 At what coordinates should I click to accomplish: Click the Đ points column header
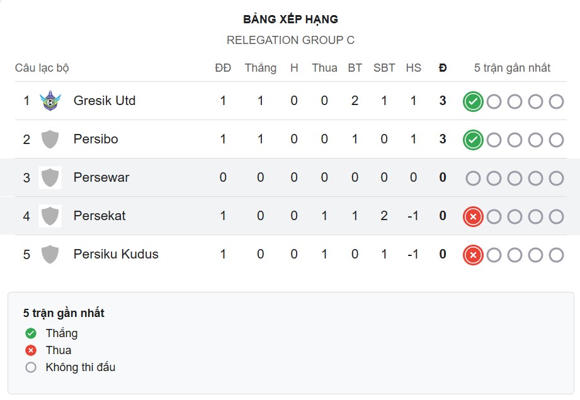point(443,67)
